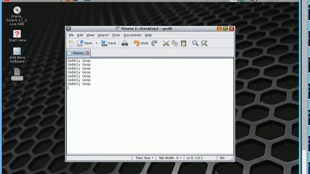Select the *Demo document tab
310x174 pixels.
(x=78, y=53)
